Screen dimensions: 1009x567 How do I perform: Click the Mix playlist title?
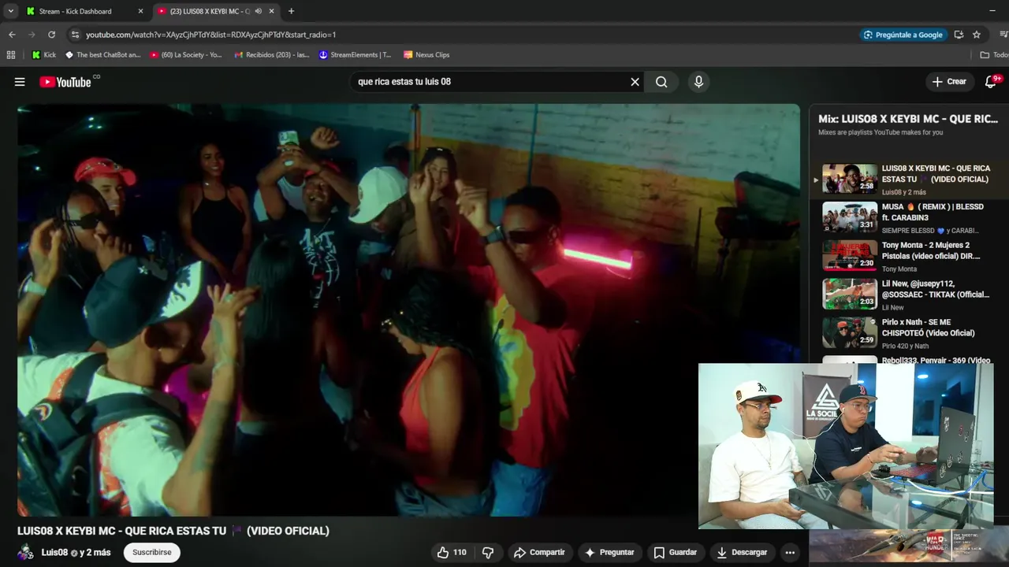pyautogui.click(x=908, y=119)
